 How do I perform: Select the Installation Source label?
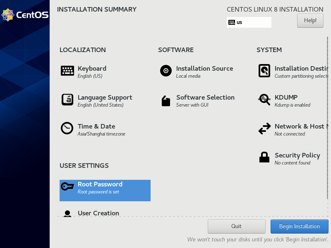[x=204, y=69]
